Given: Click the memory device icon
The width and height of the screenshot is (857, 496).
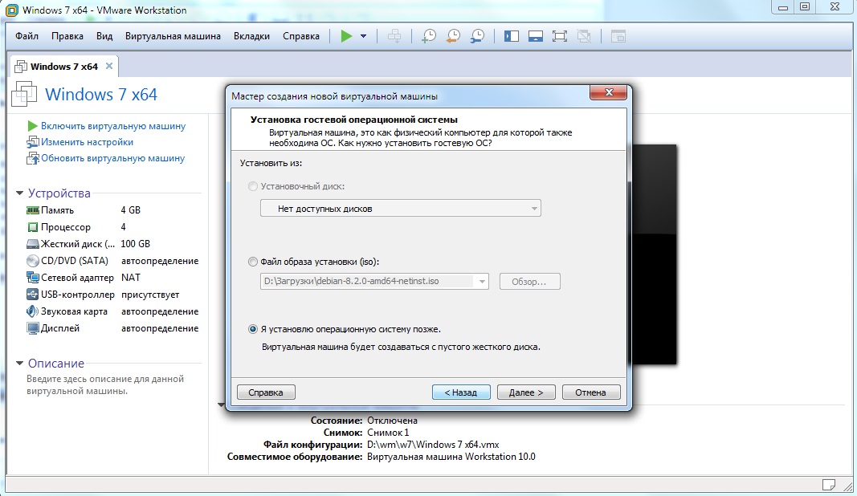Looking at the screenshot, I should [32, 210].
